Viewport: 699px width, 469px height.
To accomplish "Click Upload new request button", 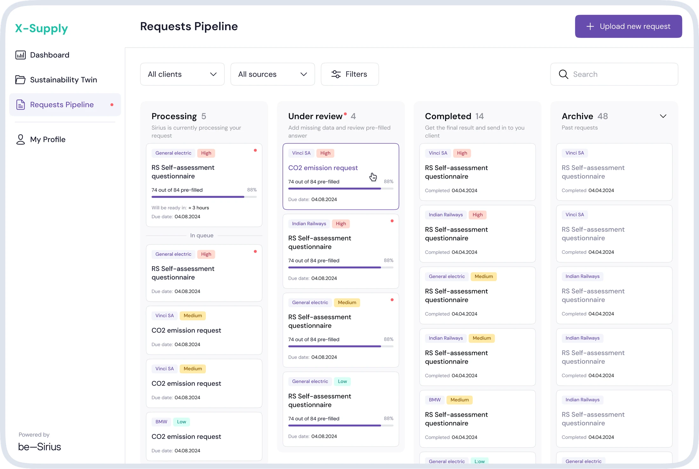I will [628, 26].
